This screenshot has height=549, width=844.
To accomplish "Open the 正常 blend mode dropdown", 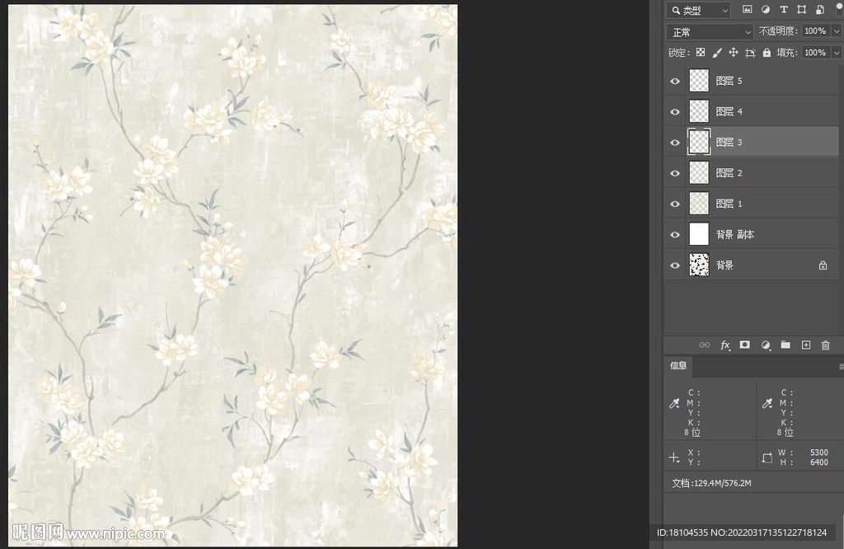I will [710, 31].
